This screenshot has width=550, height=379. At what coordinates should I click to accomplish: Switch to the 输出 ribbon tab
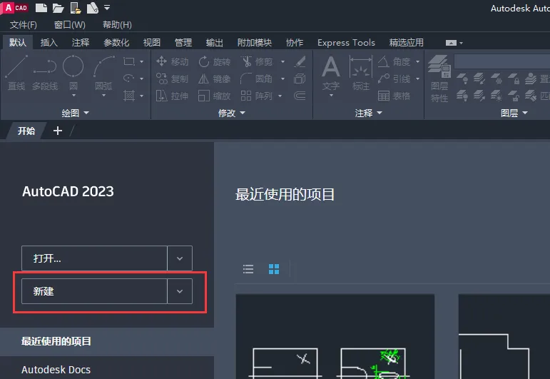214,42
